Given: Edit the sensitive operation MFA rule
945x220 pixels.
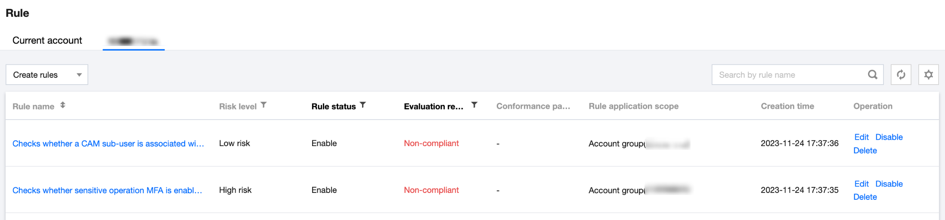Looking at the screenshot, I should click(861, 184).
